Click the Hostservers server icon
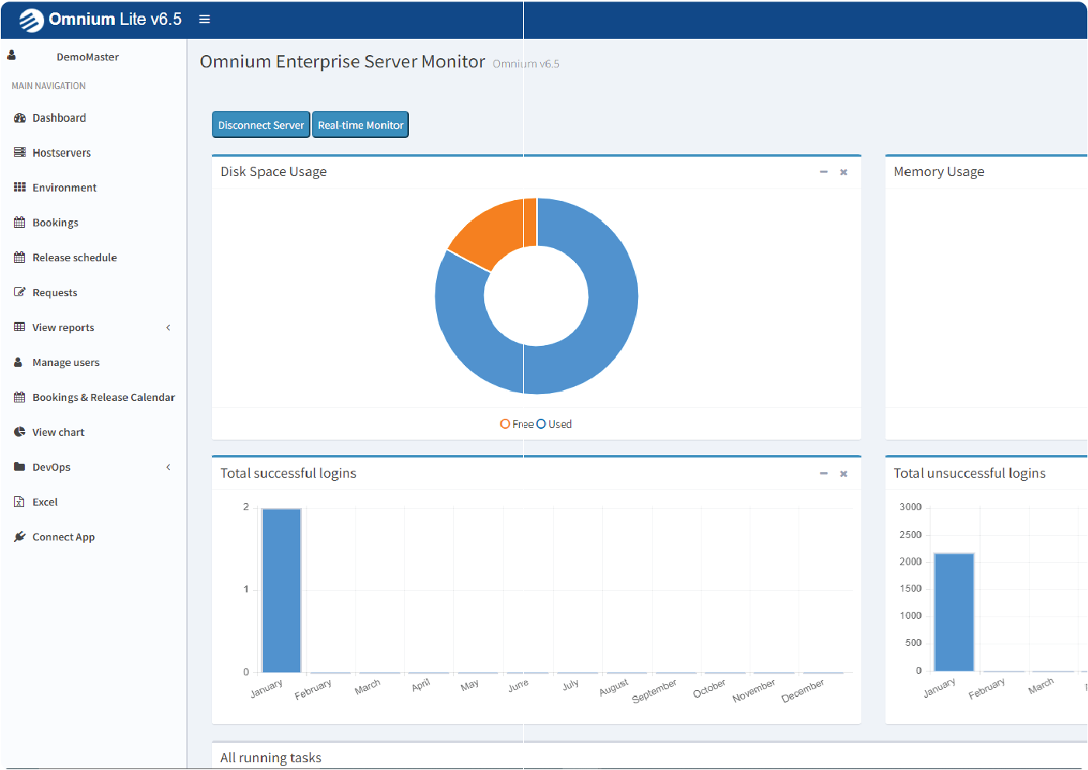 click(20, 153)
